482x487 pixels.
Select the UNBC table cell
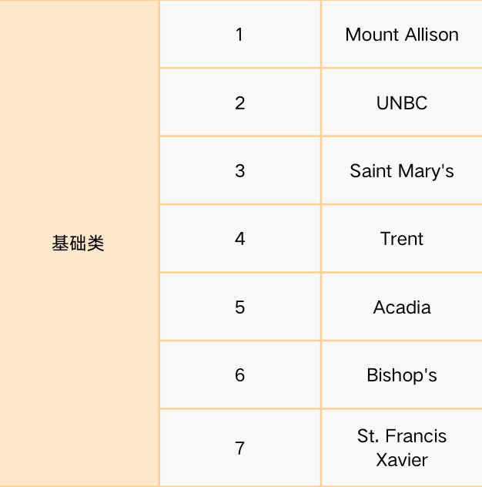[402, 102]
